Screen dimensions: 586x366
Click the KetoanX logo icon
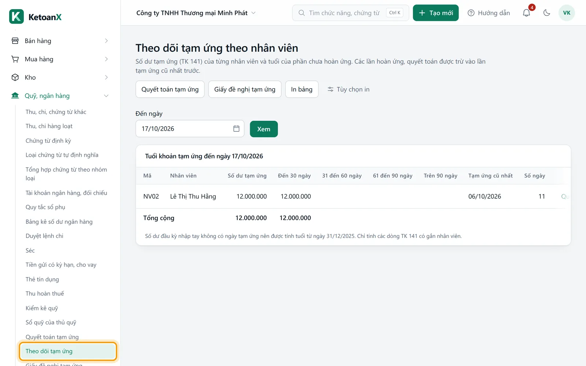[16, 16]
